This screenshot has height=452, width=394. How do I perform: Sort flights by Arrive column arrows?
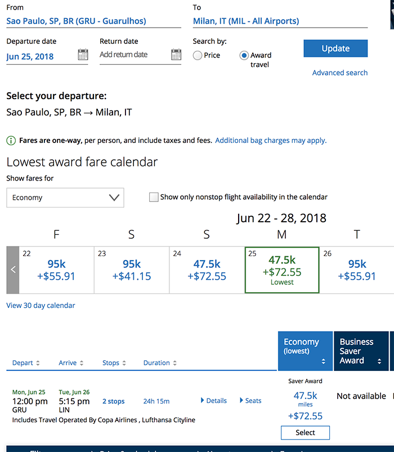click(x=82, y=363)
